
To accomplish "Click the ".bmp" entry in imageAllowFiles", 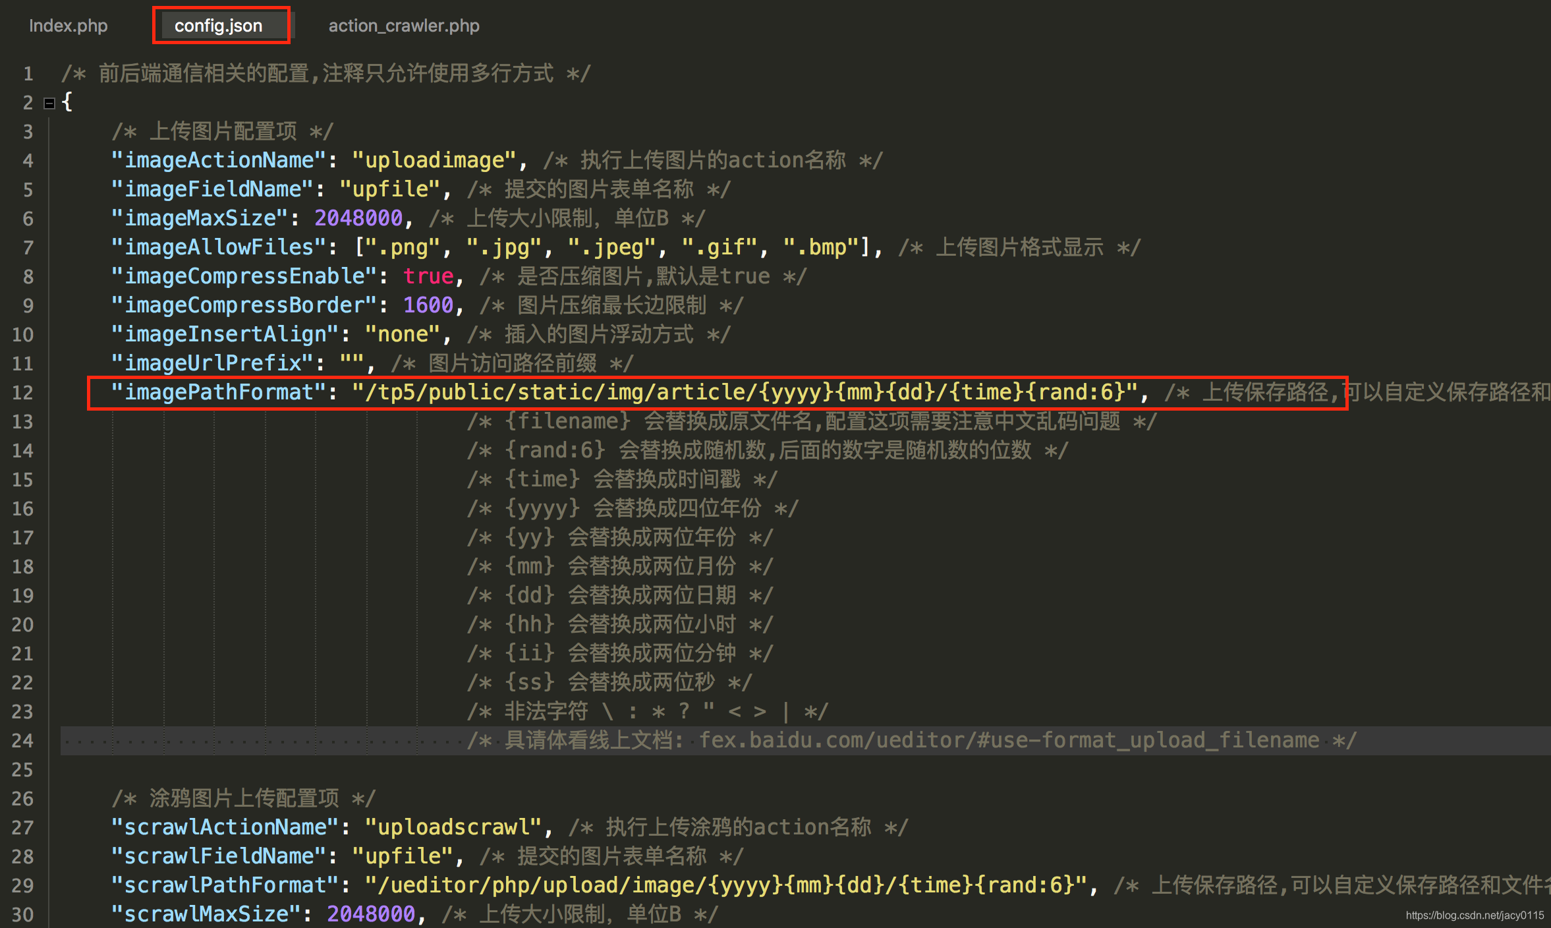I will pos(821,247).
